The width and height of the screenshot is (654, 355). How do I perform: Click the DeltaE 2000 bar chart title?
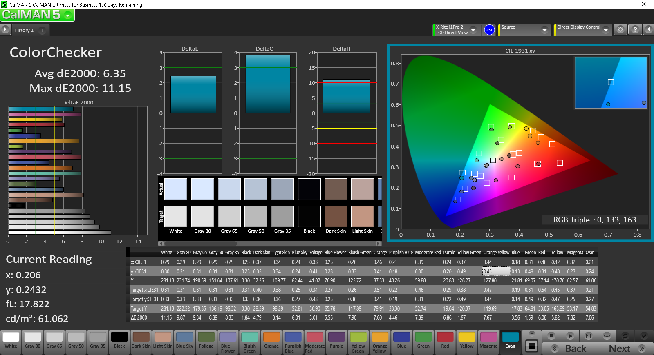click(78, 103)
